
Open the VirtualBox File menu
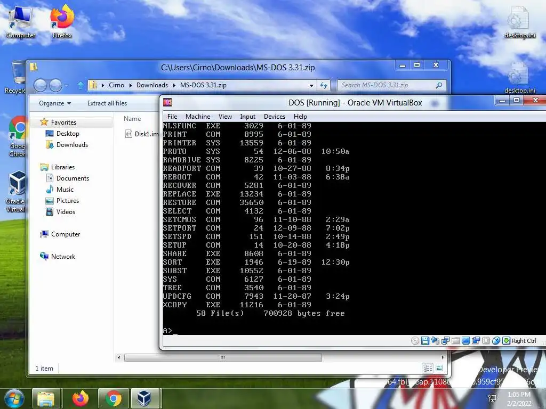(x=172, y=117)
